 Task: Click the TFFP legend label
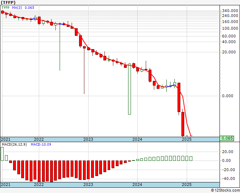[x=6, y=8]
